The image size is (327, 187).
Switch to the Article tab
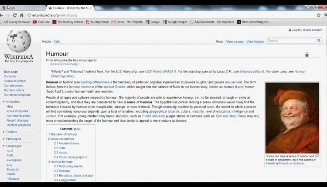point(46,41)
